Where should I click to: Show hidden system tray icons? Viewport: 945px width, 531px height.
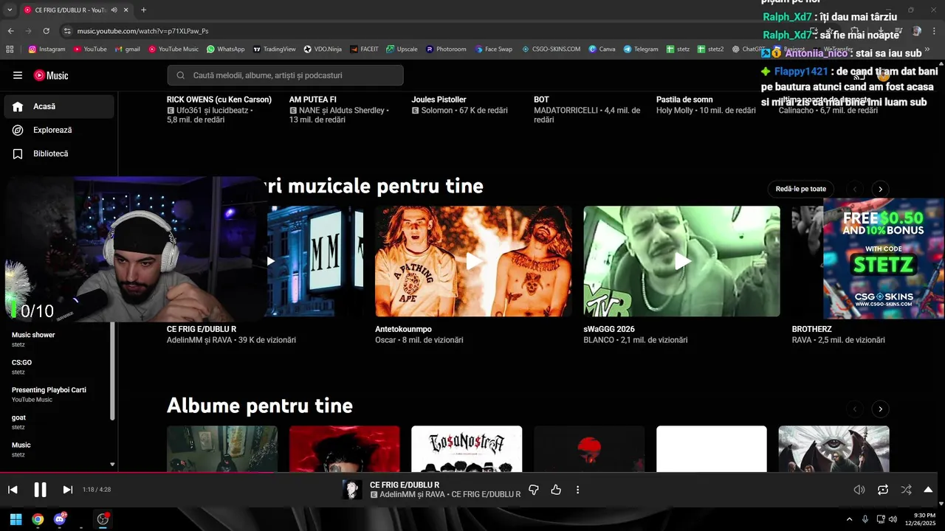[x=849, y=519]
